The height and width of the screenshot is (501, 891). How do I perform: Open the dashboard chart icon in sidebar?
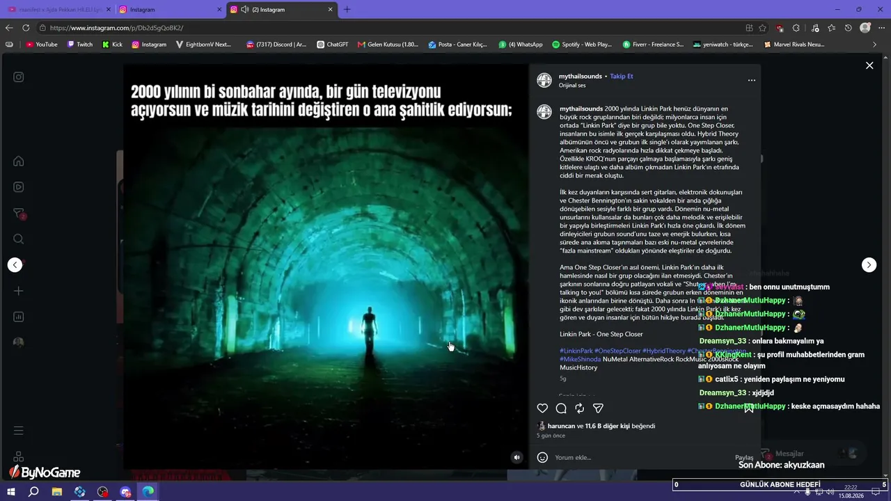click(19, 317)
